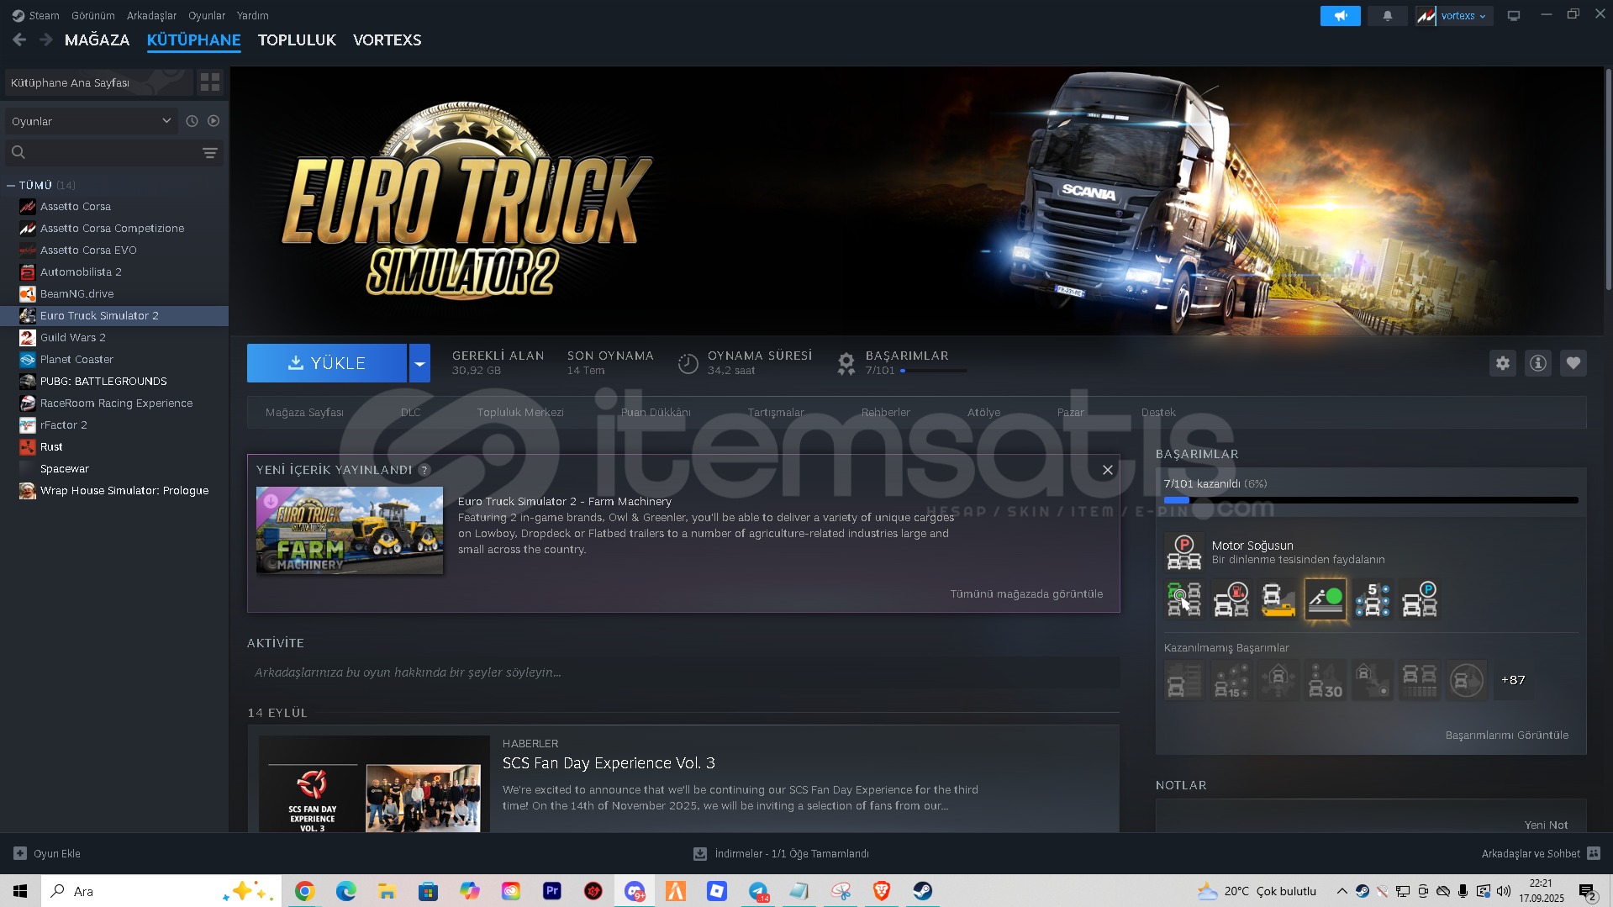This screenshot has height=907, width=1613.
Task: Click the library search field
Action: (113, 153)
